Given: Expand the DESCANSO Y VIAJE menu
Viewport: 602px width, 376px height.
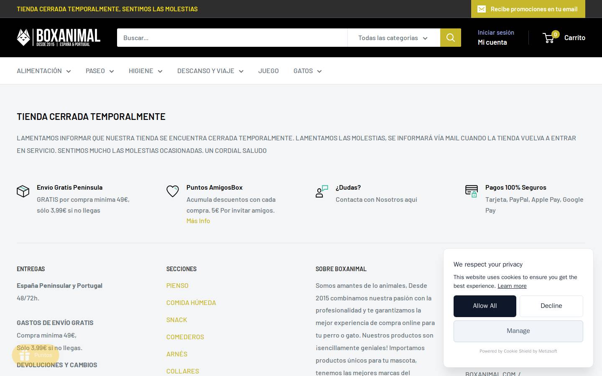Looking at the screenshot, I should tap(210, 71).
